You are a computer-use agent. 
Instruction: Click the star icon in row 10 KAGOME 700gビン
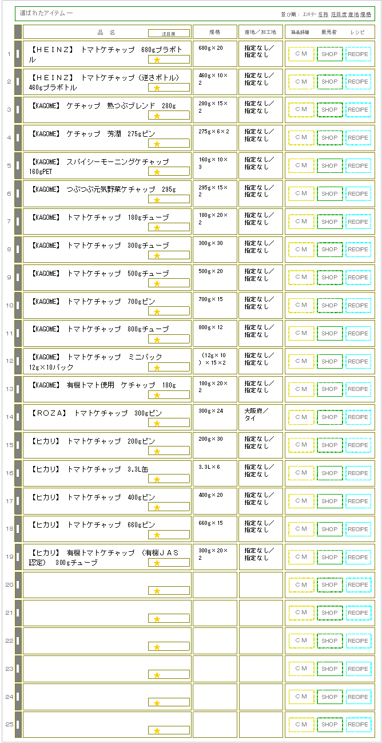pyautogui.click(x=157, y=311)
